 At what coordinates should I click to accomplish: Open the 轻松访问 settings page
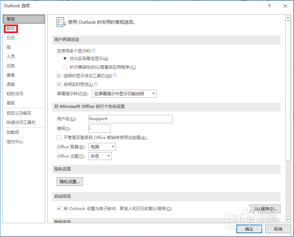[x=15, y=93]
